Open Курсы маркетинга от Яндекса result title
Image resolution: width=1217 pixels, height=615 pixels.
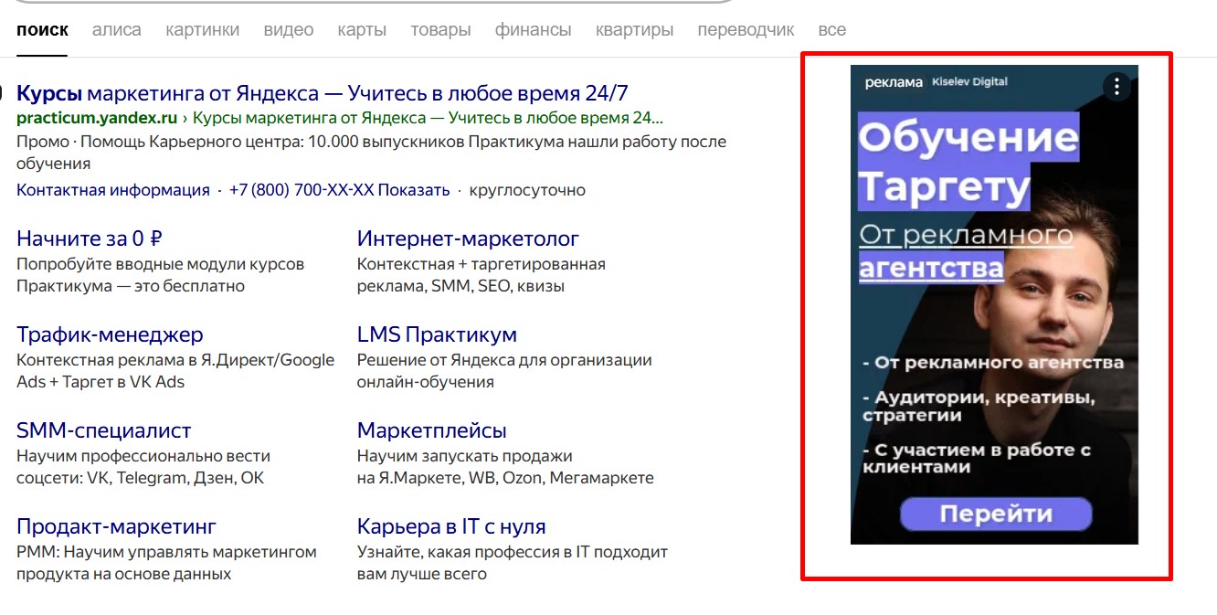coord(323,93)
